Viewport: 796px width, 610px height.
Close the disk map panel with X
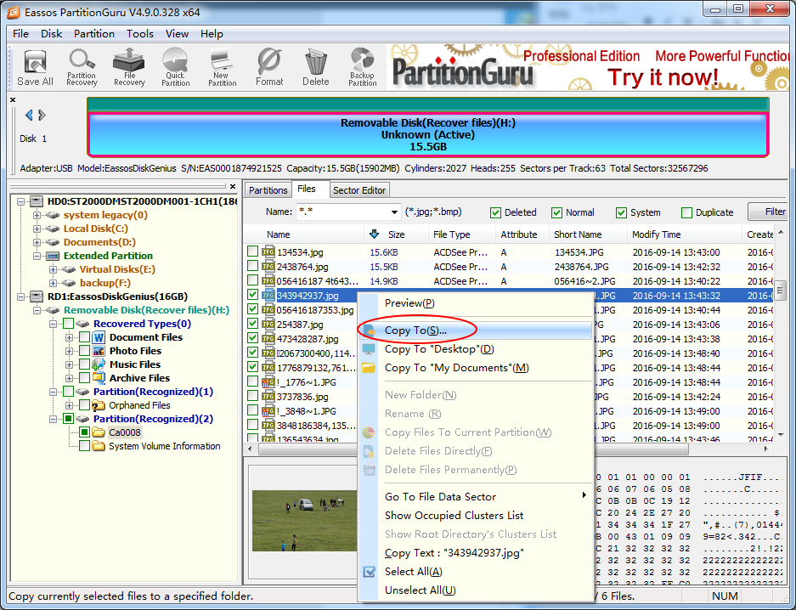pos(13,99)
